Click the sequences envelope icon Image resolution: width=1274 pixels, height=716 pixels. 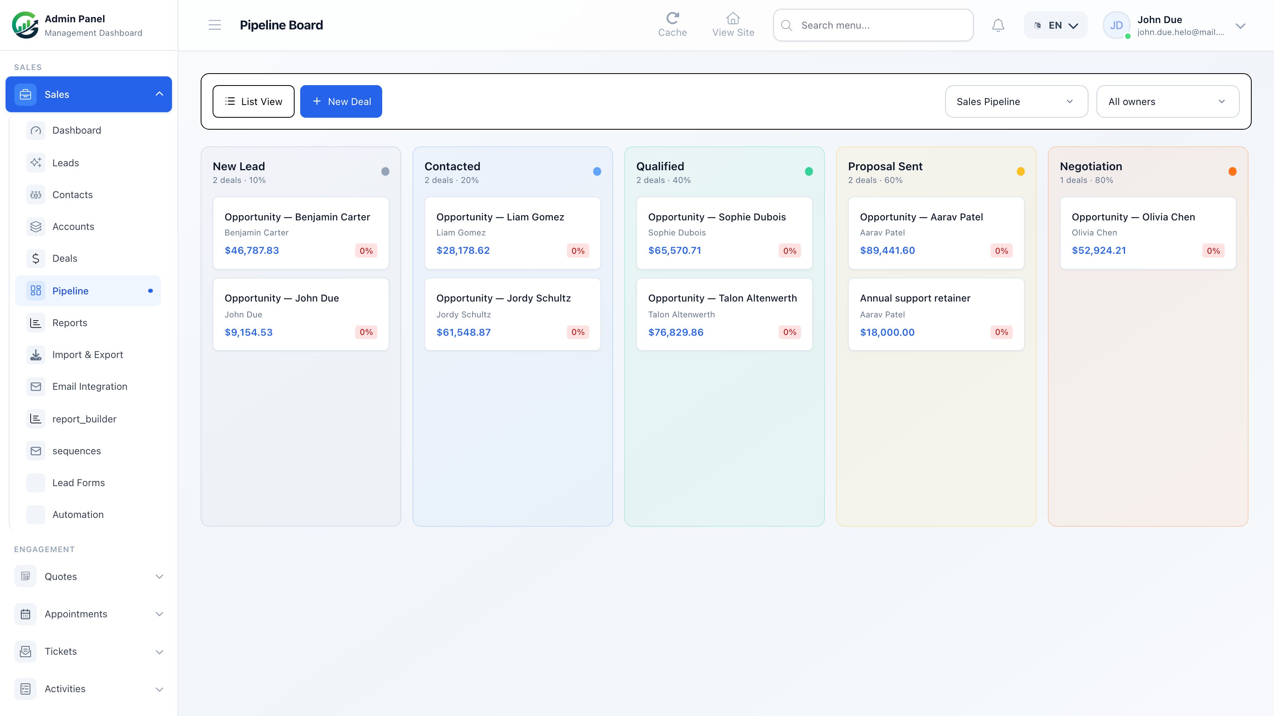click(x=35, y=451)
